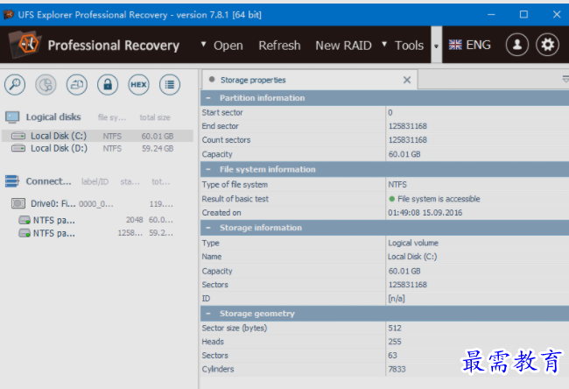The width and height of the screenshot is (569, 389).
Task: Click the Logical disks section heading
Action: [53, 117]
